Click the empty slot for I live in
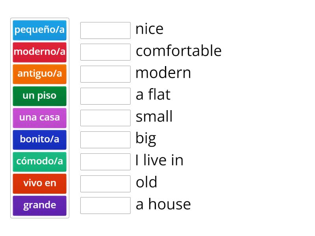The width and height of the screenshot is (315, 236). pyautogui.click(x=105, y=161)
